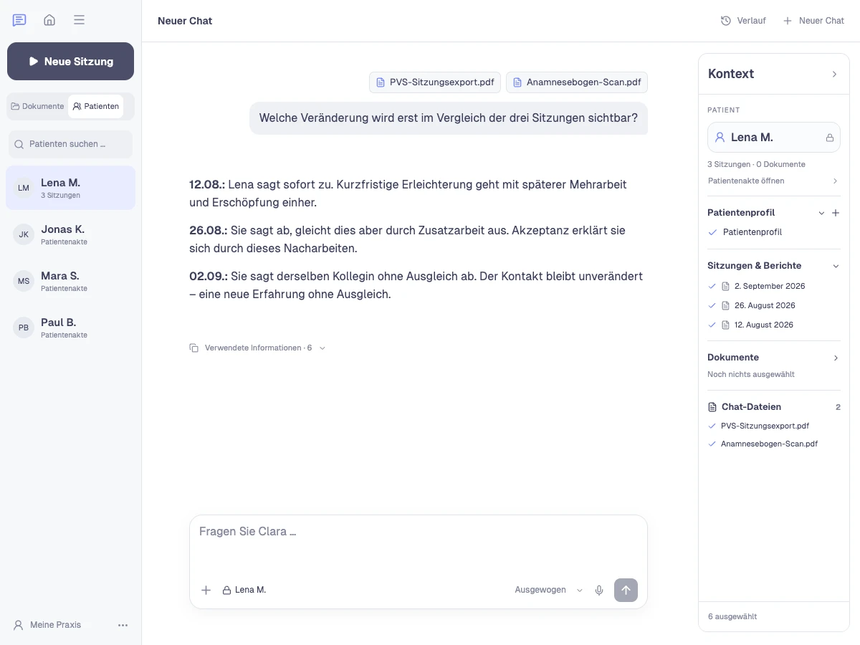Switch to the Dokumente tab
The image size is (860, 645).
[x=37, y=106]
